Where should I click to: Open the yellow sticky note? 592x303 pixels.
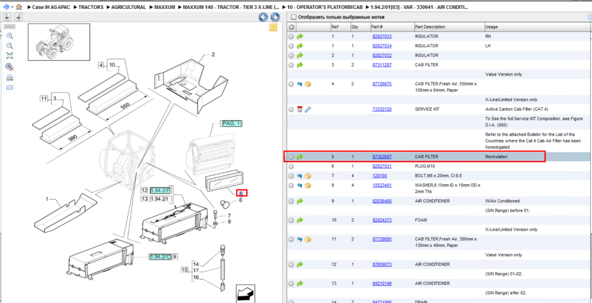click(274, 28)
